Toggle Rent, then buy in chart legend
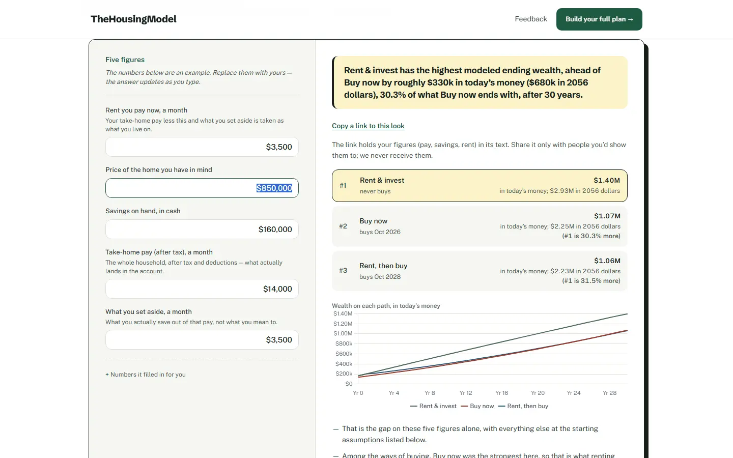 point(523,406)
